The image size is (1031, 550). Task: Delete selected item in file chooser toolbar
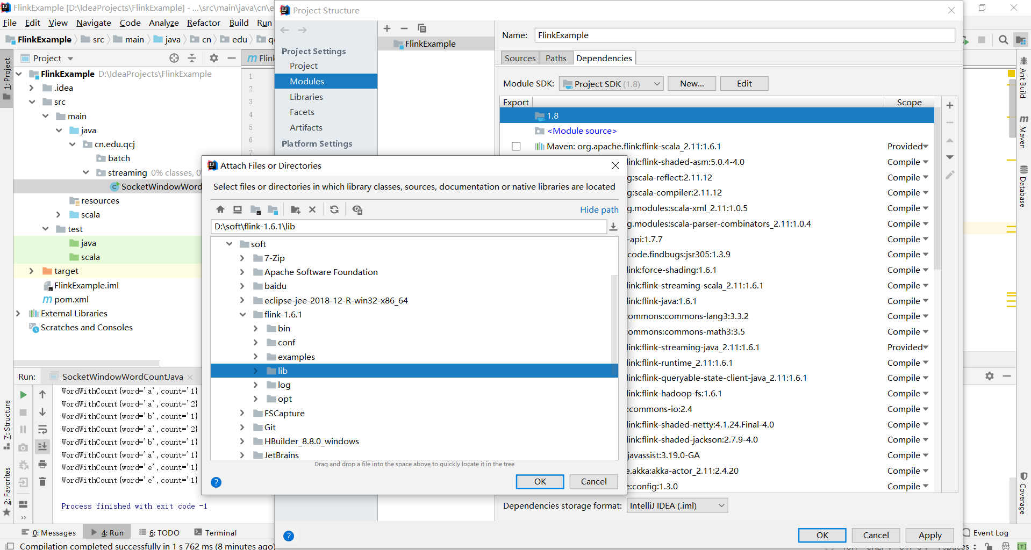pyautogui.click(x=312, y=210)
